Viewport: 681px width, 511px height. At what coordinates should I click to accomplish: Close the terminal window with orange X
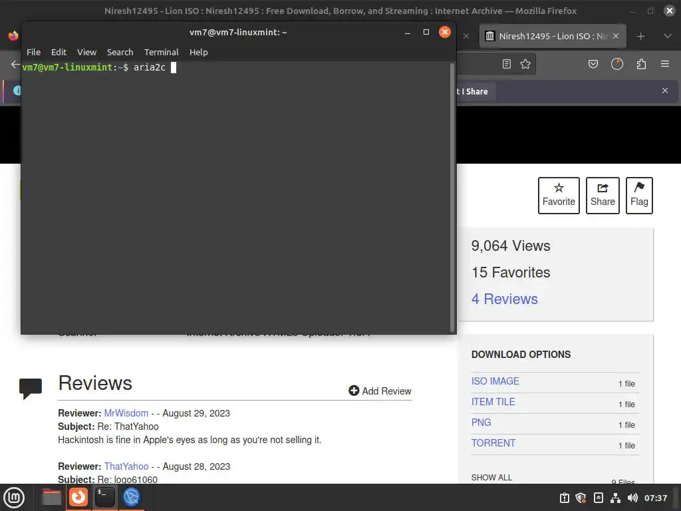(x=445, y=32)
